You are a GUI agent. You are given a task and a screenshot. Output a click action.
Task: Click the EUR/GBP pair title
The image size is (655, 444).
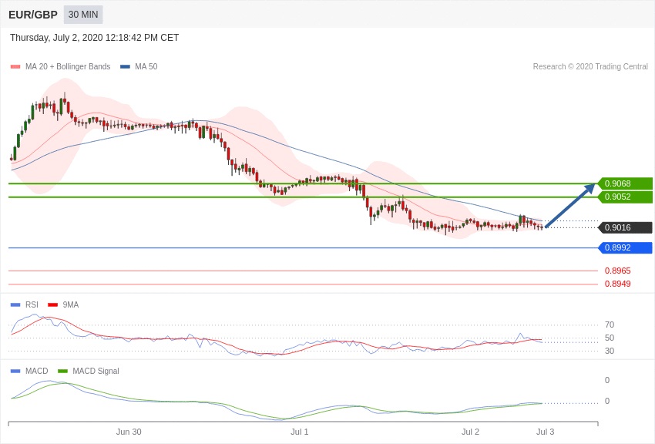(x=33, y=15)
